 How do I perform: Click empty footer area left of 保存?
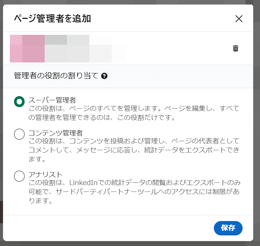114,228
